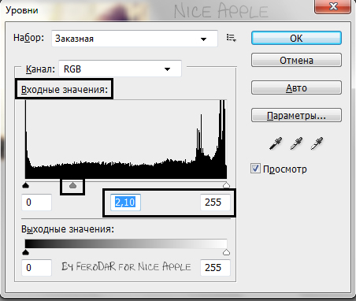The height and width of the screenshot is (301, 356).
Task: Select the output white level slider
Action: click(x=226, y=252)
